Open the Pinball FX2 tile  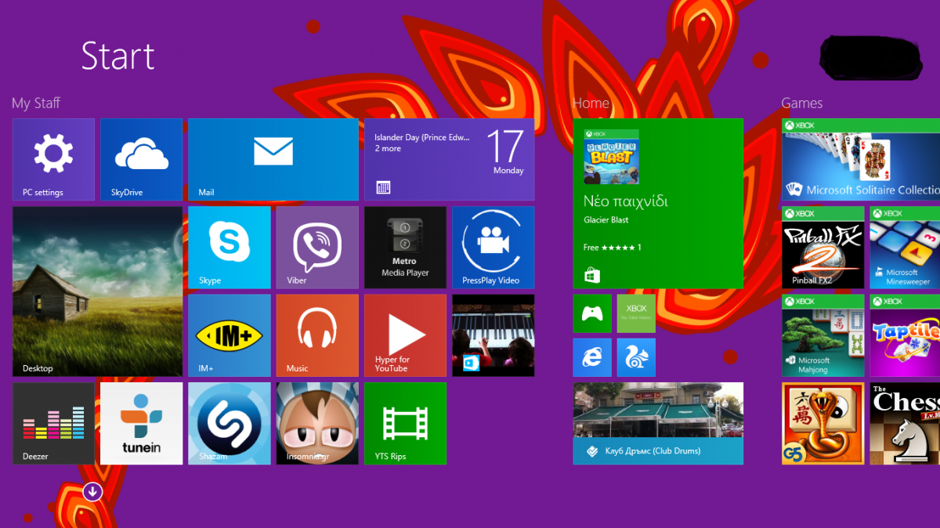click(823, 248)
